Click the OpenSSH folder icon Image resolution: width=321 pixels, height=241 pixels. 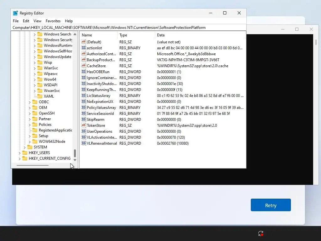[x=35, y=113]
